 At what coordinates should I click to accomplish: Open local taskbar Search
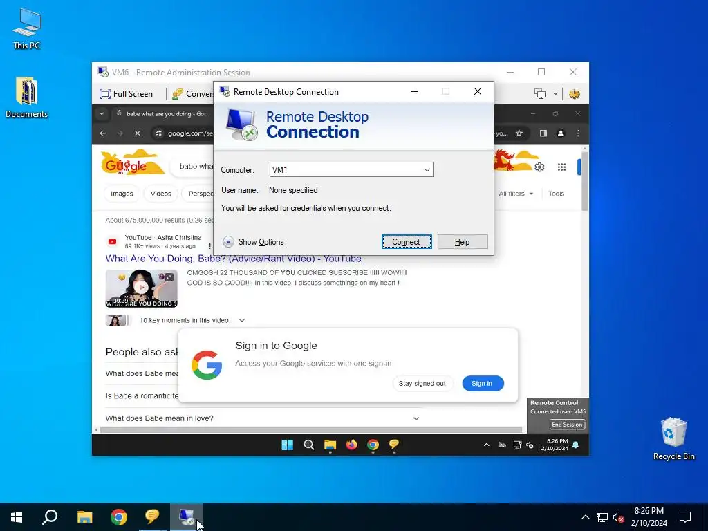[50, 517]
